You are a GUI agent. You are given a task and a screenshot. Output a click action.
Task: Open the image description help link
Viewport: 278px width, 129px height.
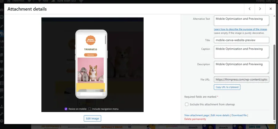[240, 29]
